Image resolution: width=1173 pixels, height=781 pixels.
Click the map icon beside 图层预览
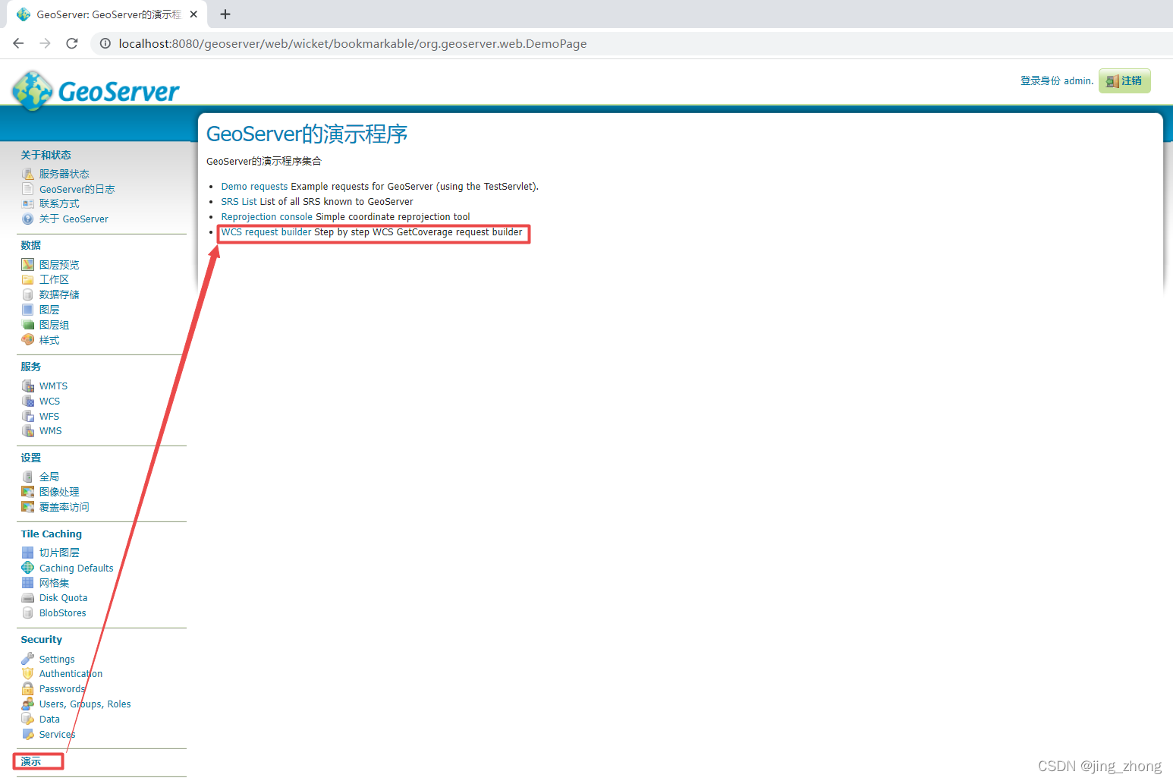[x=28, y=264]
